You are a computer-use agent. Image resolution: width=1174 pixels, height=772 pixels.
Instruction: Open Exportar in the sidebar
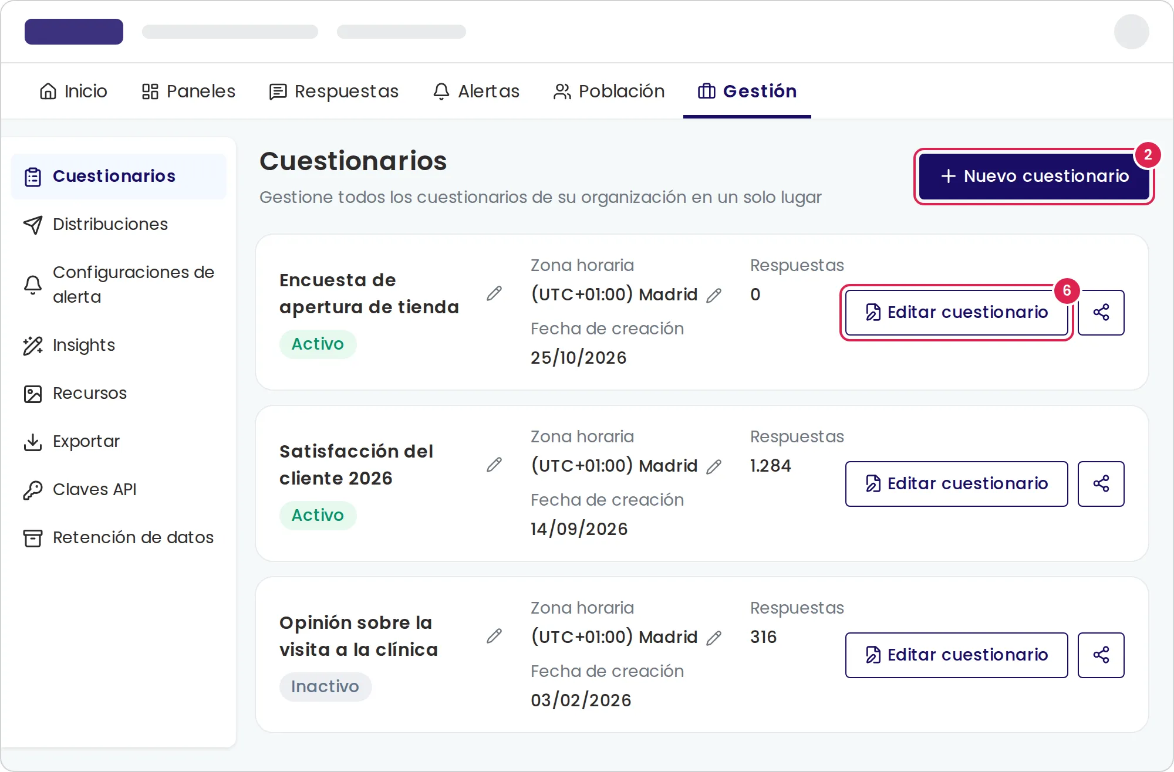tap(119, 441)
